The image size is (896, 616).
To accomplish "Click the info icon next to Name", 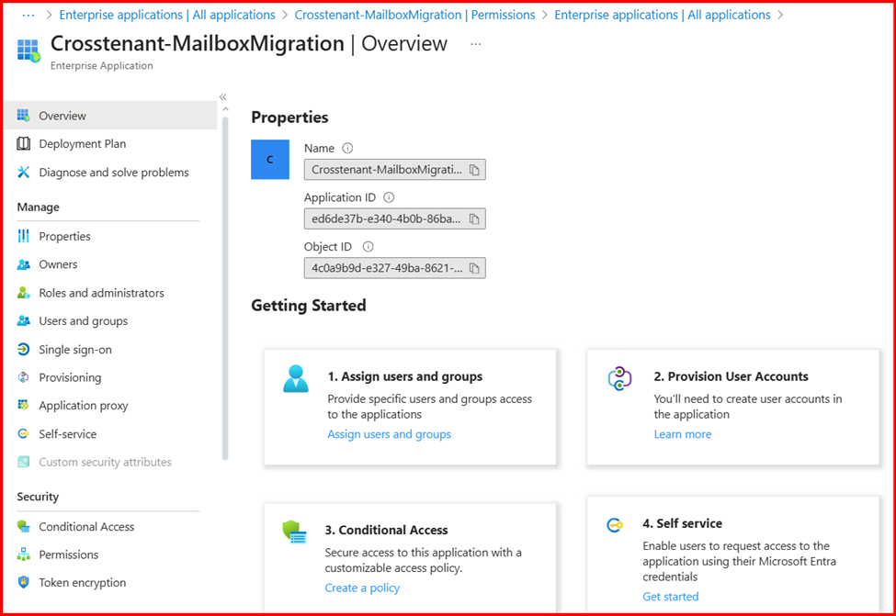I will click(x=347, y=148).
